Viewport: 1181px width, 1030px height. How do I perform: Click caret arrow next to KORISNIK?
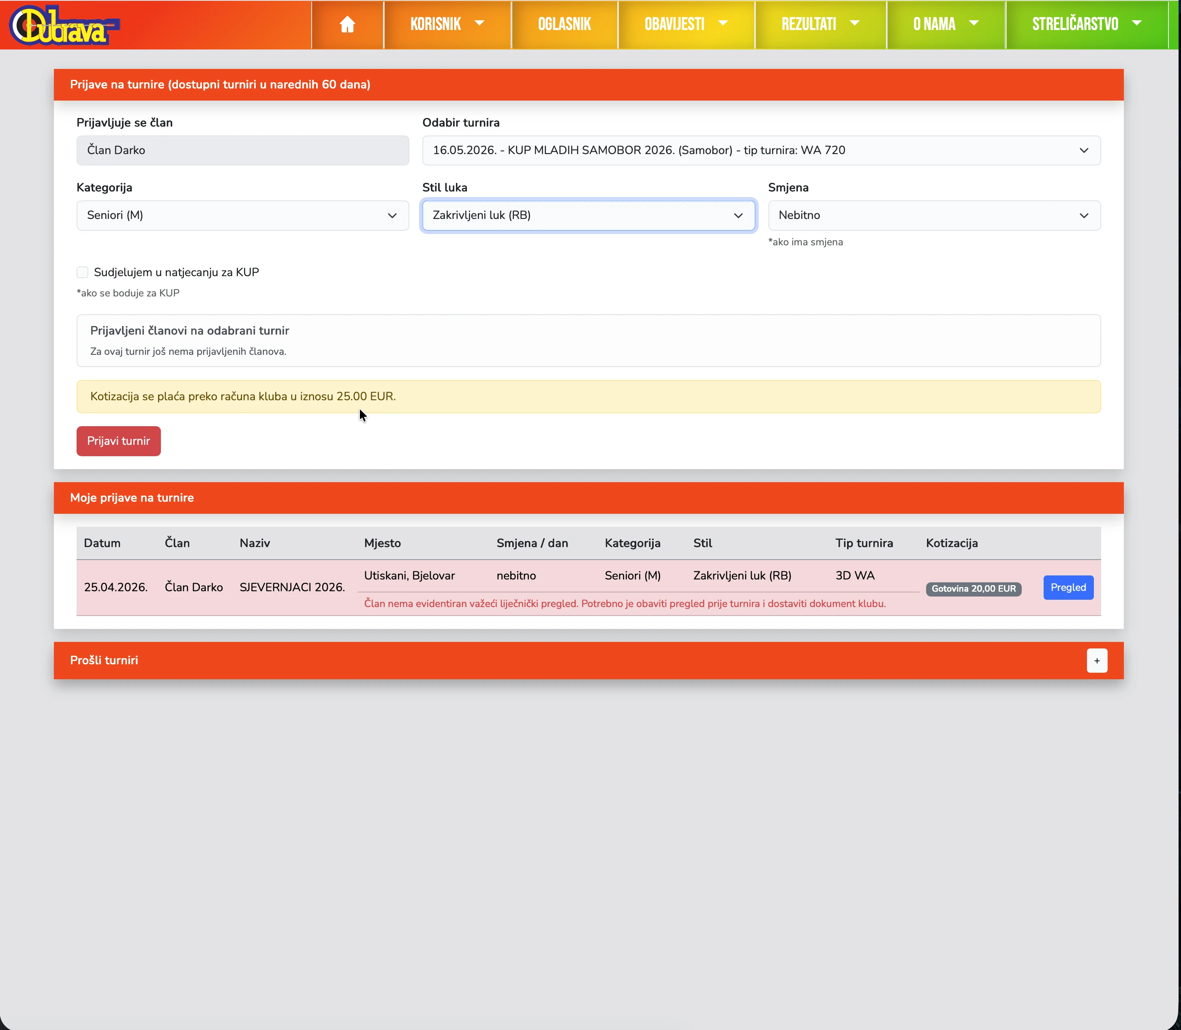pos(479,23)
